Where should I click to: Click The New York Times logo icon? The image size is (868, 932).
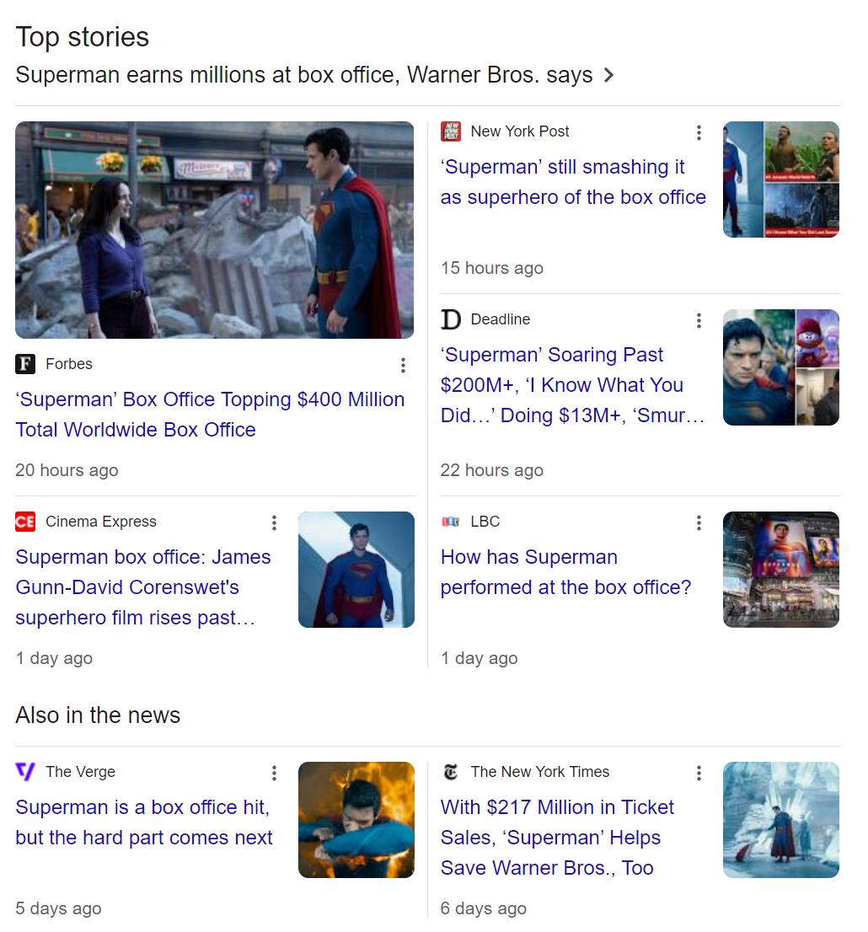tap(451, 772)
